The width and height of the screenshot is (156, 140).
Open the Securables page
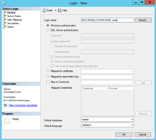click(x=13, y=23)
